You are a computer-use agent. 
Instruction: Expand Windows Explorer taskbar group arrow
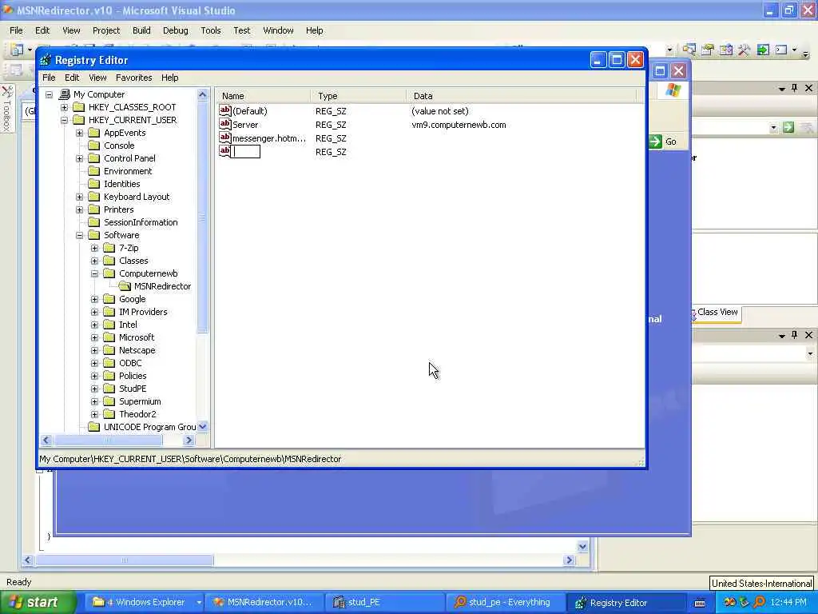coord(199,603)
